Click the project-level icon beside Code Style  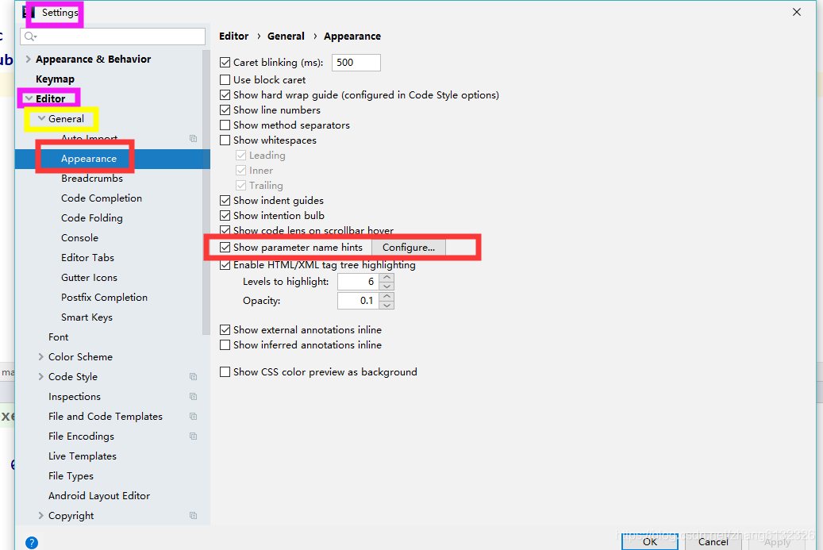click(x=193, y=377)
